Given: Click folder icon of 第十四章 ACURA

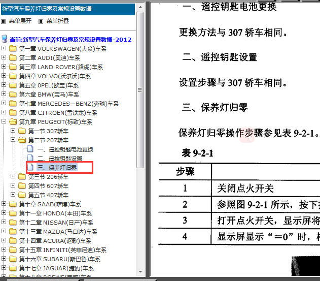Looking at the screenshot, I should coord(13,241).
